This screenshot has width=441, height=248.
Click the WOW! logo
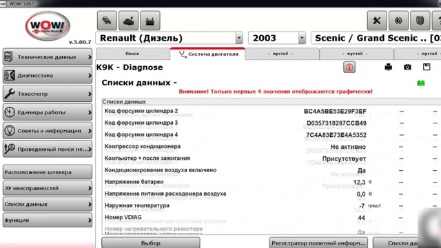(x=48, y=26)
